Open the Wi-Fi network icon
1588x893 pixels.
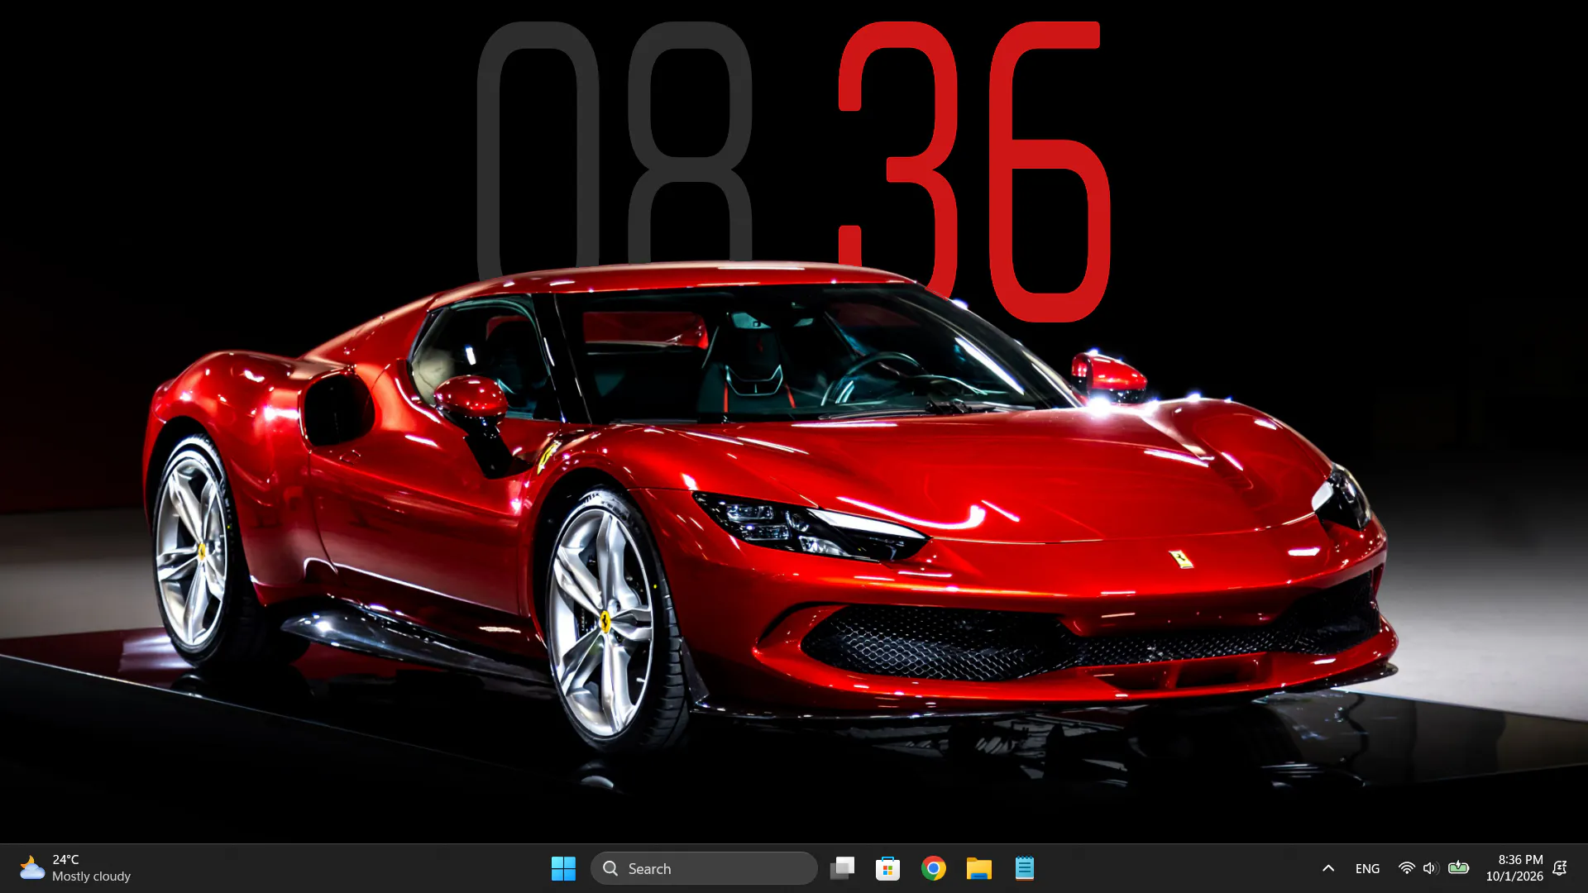(1406, 868)
